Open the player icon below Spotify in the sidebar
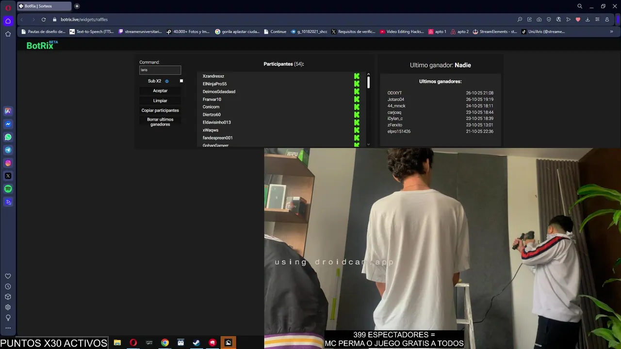 [x=8, y=202]
